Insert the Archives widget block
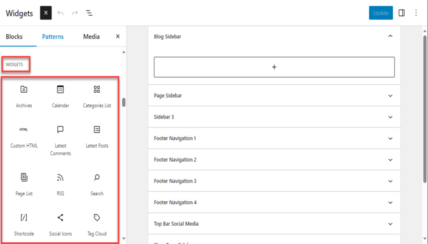This screenshot has width=428, height=244. coord(24,96)
